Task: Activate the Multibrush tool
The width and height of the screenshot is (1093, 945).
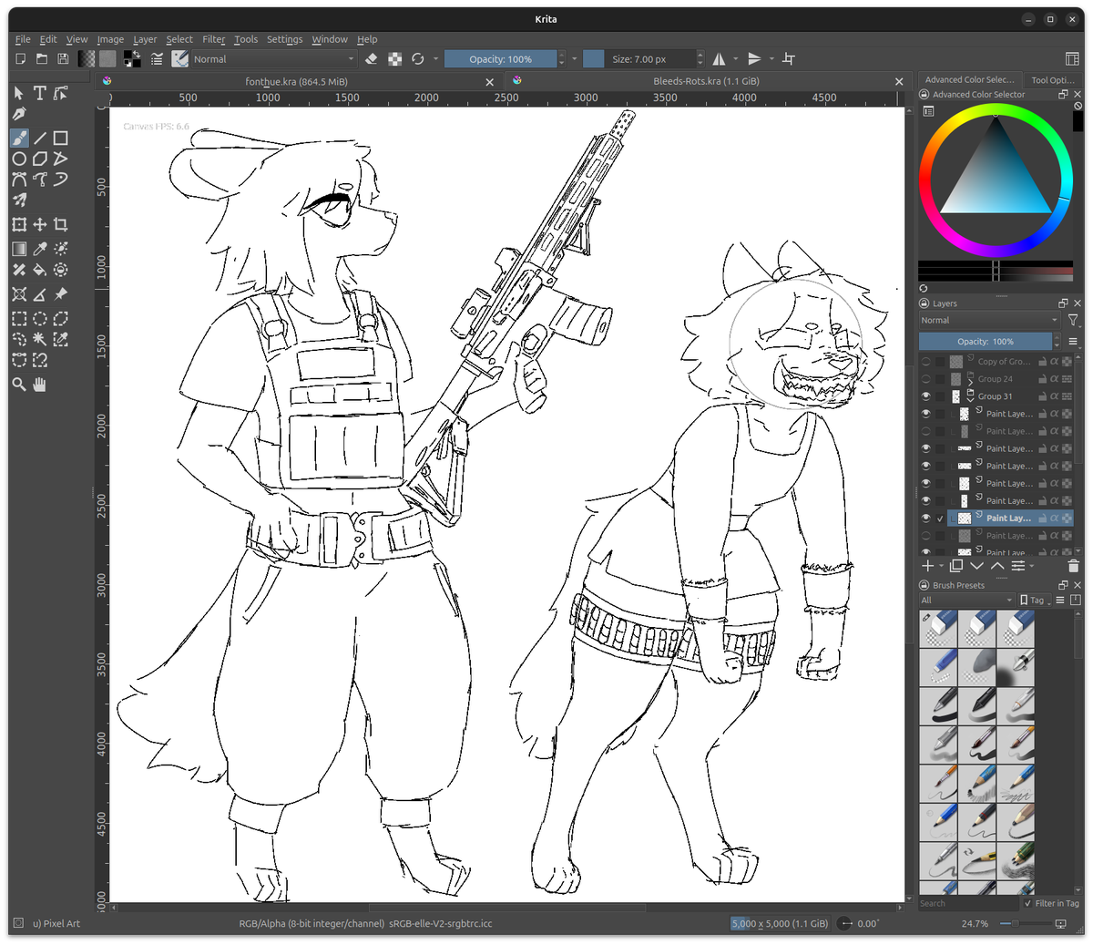Action: coord(19,200)
